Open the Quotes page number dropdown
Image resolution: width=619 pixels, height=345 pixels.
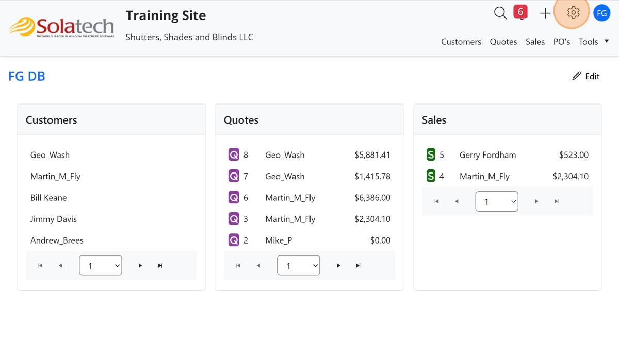[299, 266]
